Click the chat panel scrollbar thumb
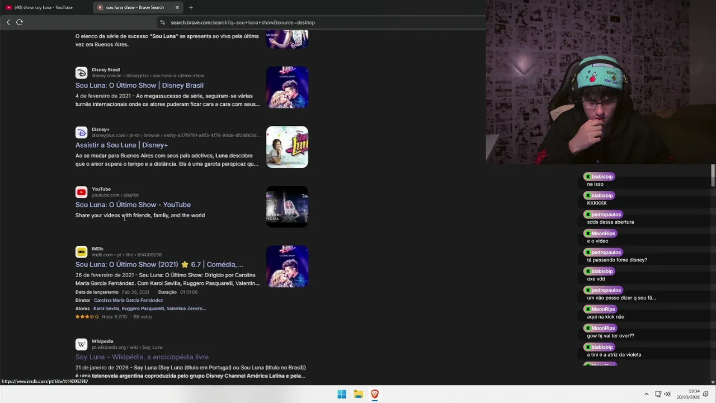The height and width of the screenshot is (403, 716). (x=713, y=175)
